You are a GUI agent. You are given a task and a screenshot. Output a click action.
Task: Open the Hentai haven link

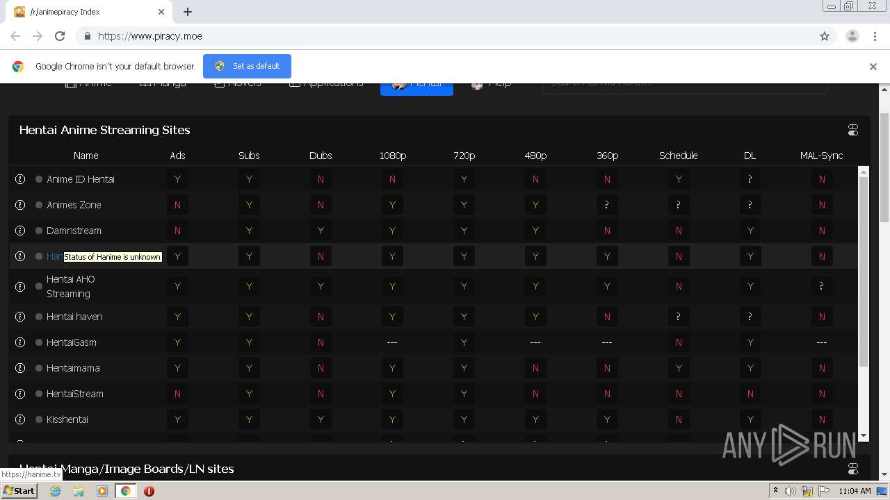[x=74, y=317]
